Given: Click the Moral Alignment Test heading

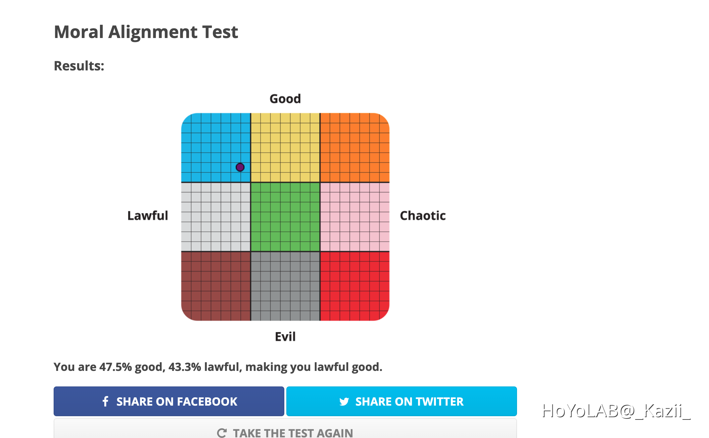Looking at the screenshot, I should click(146, 32).
